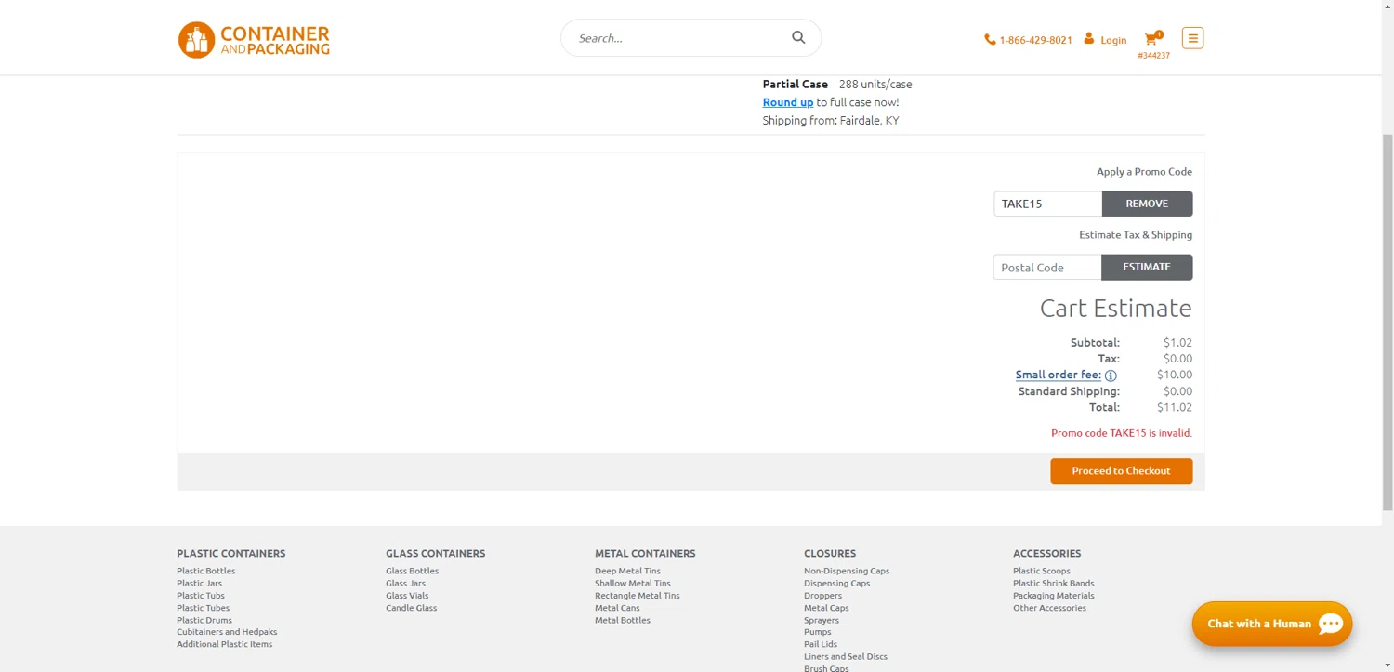The width and height of the screenshot is (1394, 672).
Task: Open Shallow Metal Tins link
Action: [x=633, y=583]
